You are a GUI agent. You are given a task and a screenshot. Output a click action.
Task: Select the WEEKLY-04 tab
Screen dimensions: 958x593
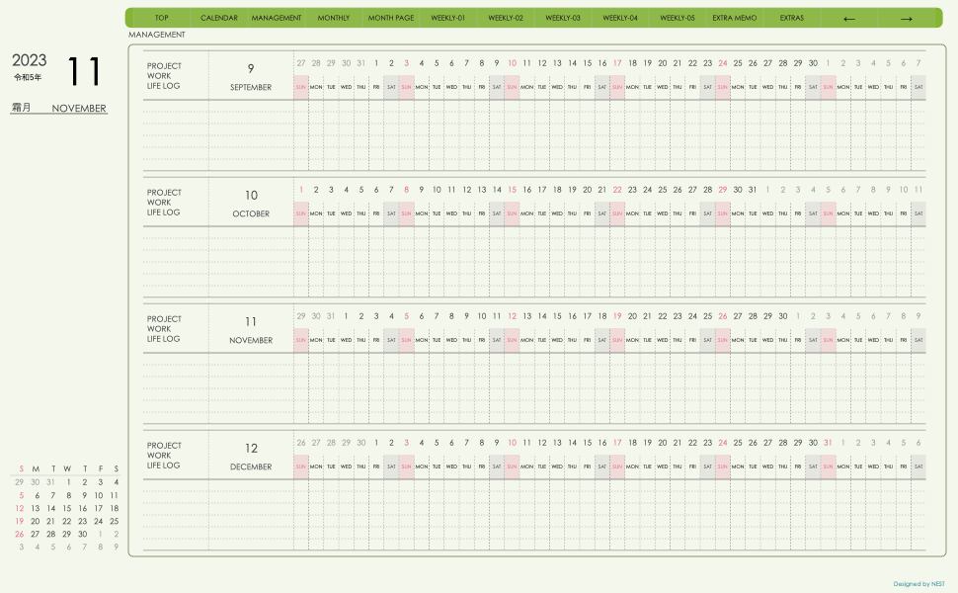pos(620,18)
